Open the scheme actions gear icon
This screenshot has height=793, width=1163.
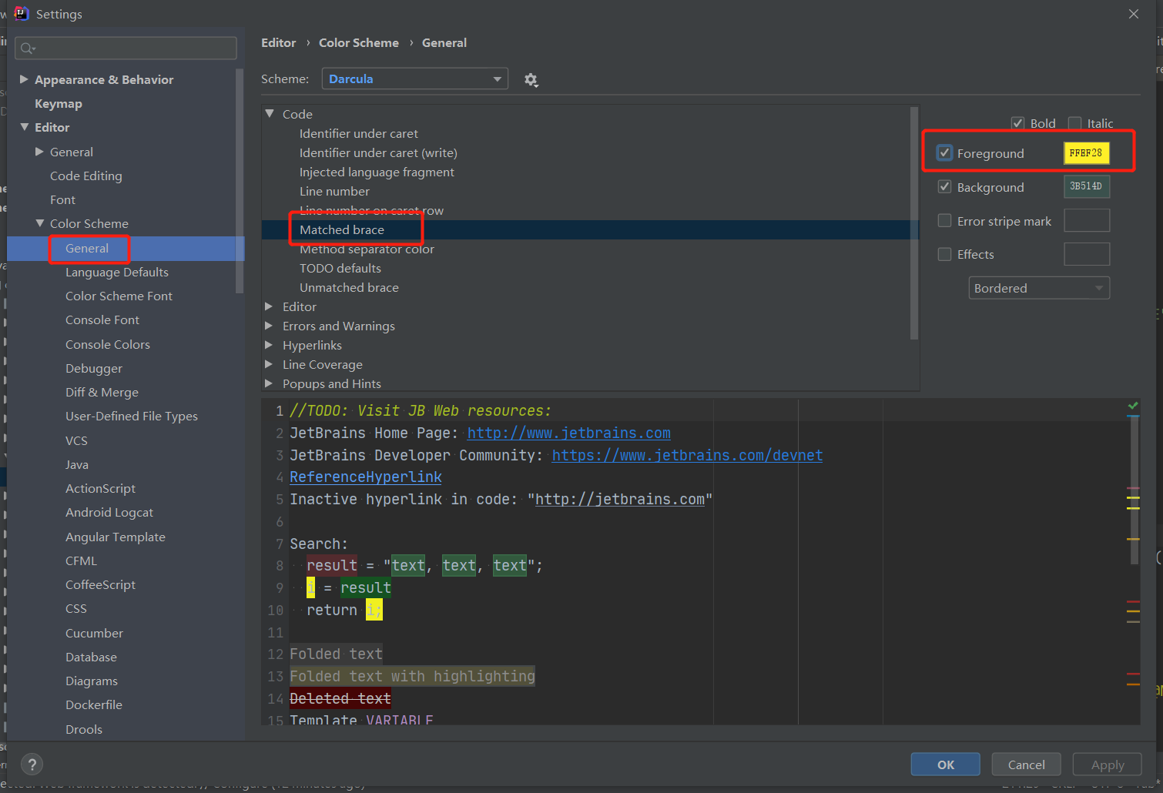tap(531, 80)
